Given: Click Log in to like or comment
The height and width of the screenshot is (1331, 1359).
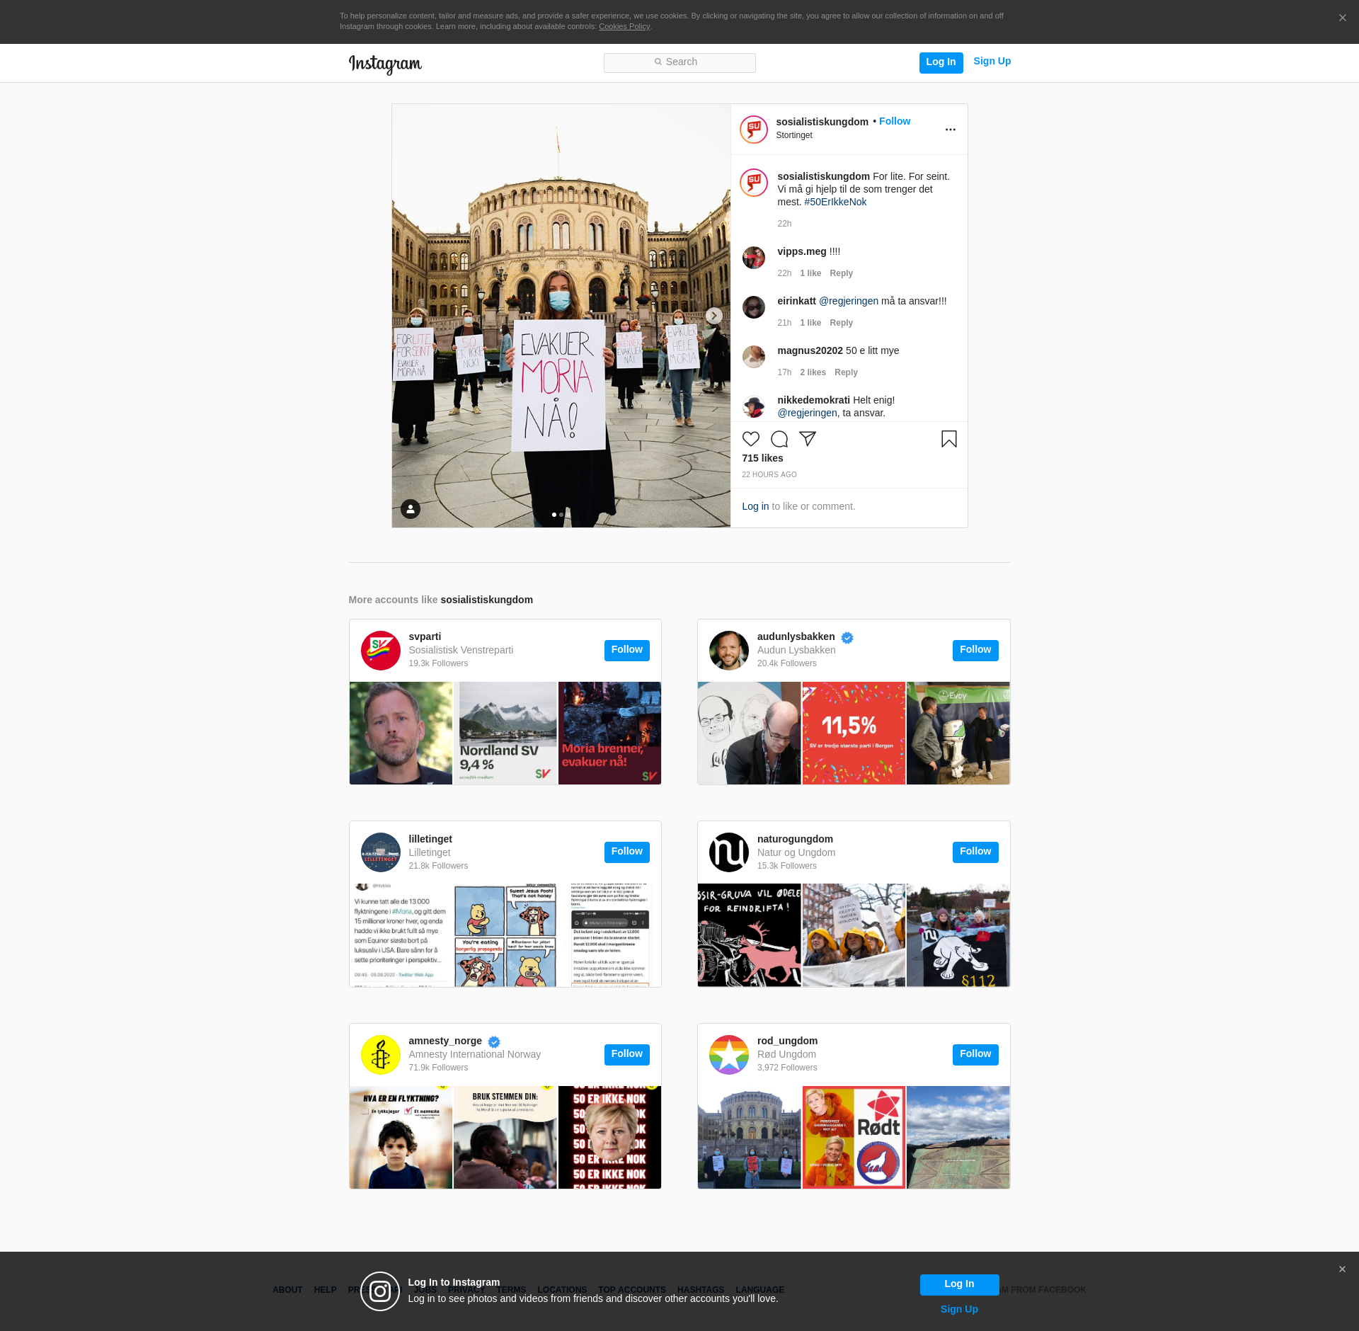Looking at the screenshot, I should [x=755, y=506].
